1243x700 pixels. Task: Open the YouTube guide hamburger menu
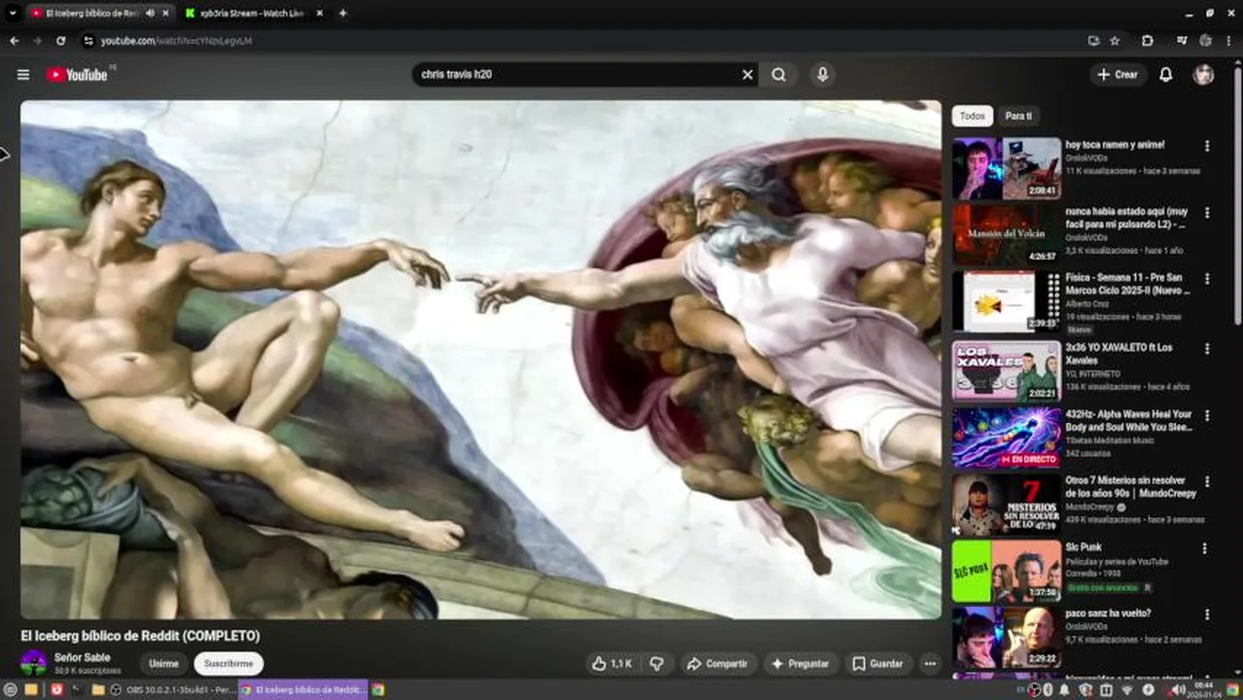23,74
